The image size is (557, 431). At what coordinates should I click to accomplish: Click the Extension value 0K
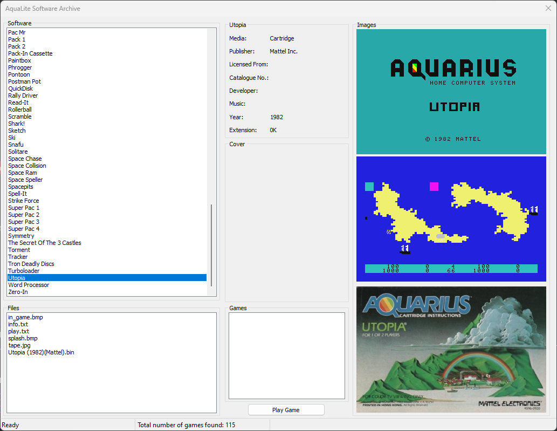coord(273,130)
